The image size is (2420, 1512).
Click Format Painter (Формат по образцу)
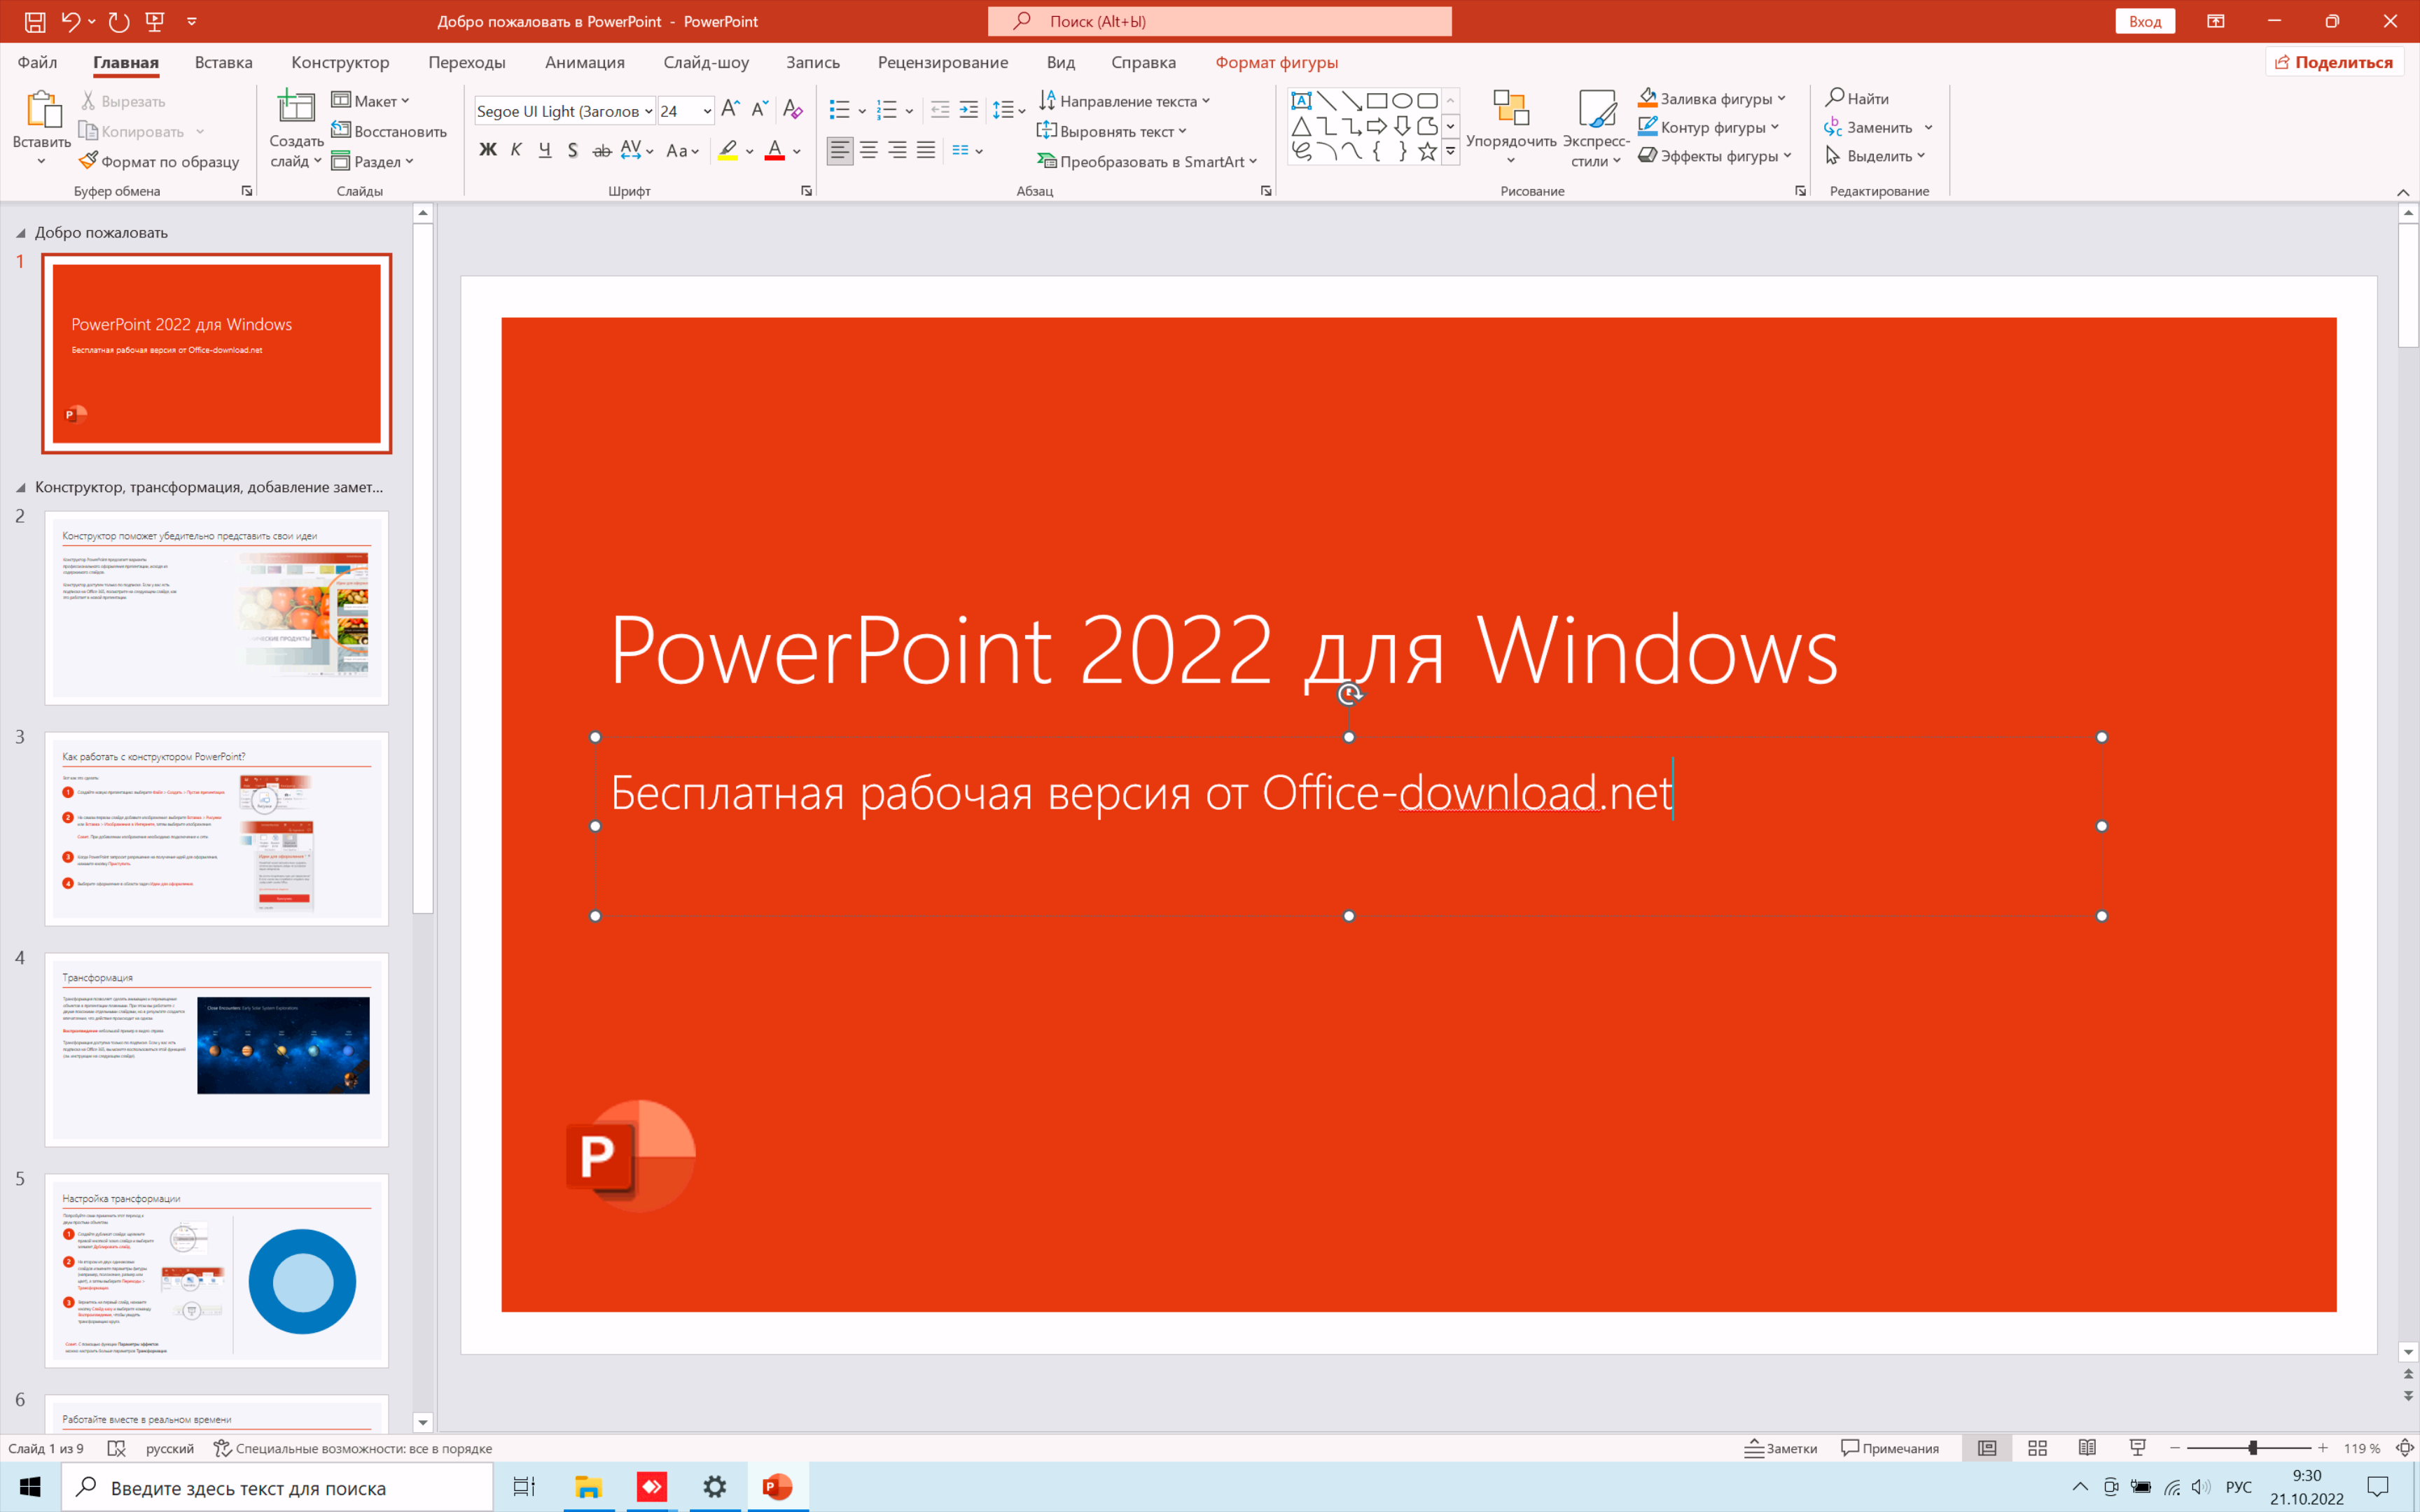click(159, 161)
